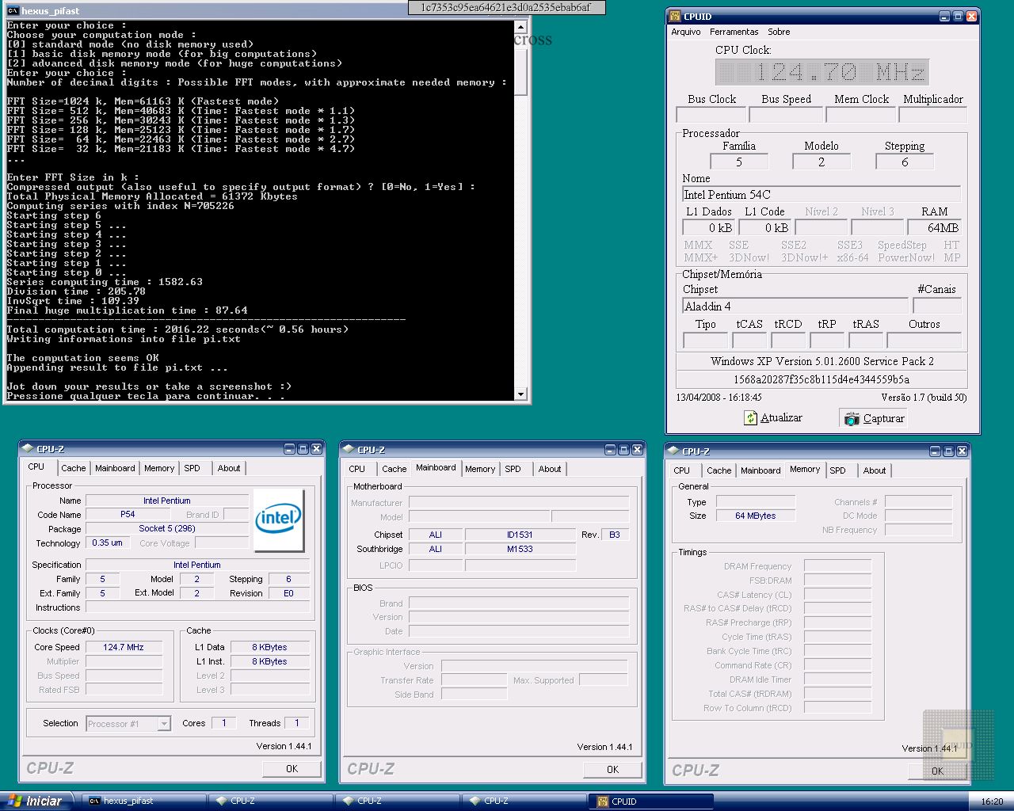Open SPD tab in middle CPU-Z window
This screenshot has height=811, width=1014.
[x=513, y=469]
